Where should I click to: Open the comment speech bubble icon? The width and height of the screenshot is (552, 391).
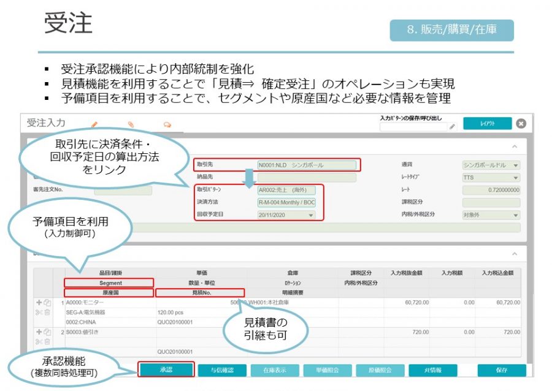pyautogui.click(x=167, y=124)
